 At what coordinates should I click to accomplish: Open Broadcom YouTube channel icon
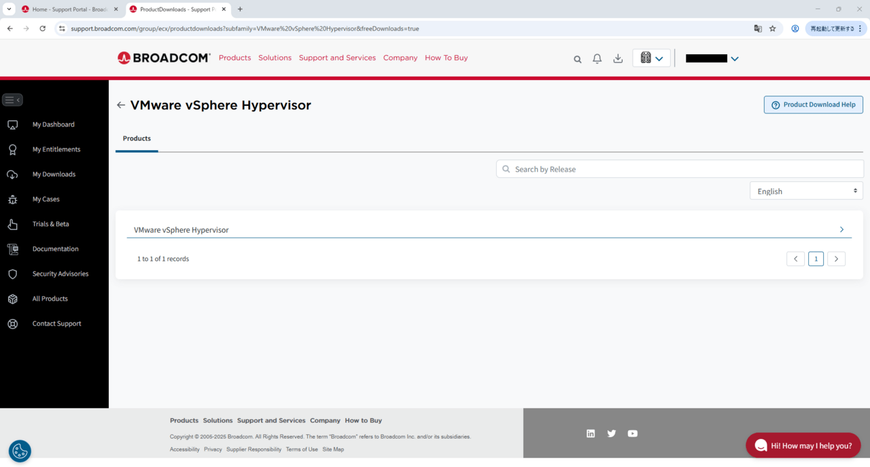click(x=633, y=433)
